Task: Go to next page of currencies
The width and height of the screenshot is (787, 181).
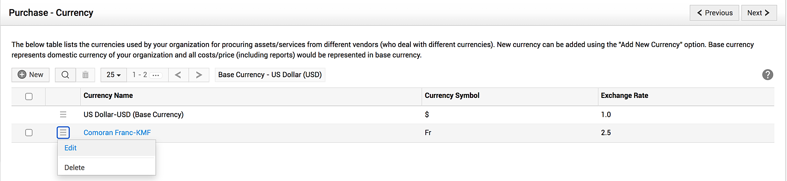Action: pyautogui.click(x=199, y=75)
